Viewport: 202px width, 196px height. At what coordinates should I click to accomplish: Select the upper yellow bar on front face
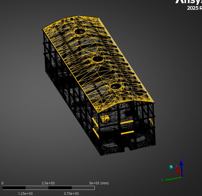[127, 122]
